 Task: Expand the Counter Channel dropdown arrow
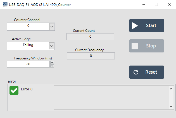pos(51,27)
